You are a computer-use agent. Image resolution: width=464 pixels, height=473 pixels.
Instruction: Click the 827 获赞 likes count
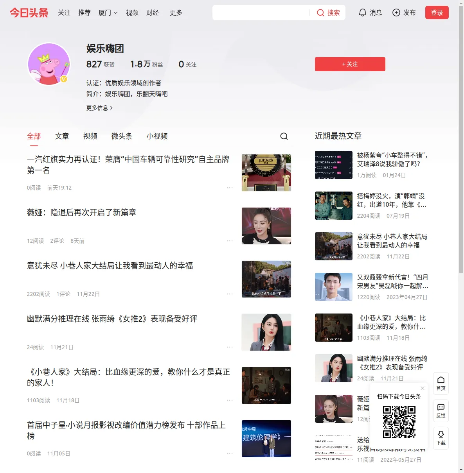(x=101, y=64)
